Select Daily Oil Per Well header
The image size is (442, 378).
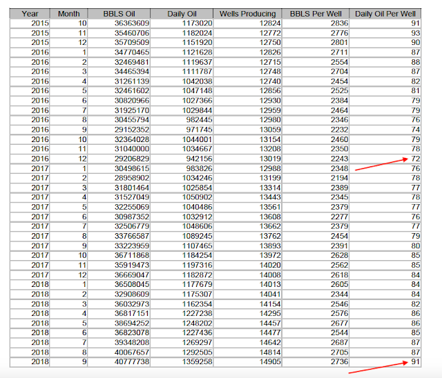pyautogui.click(x=385, y=14)
